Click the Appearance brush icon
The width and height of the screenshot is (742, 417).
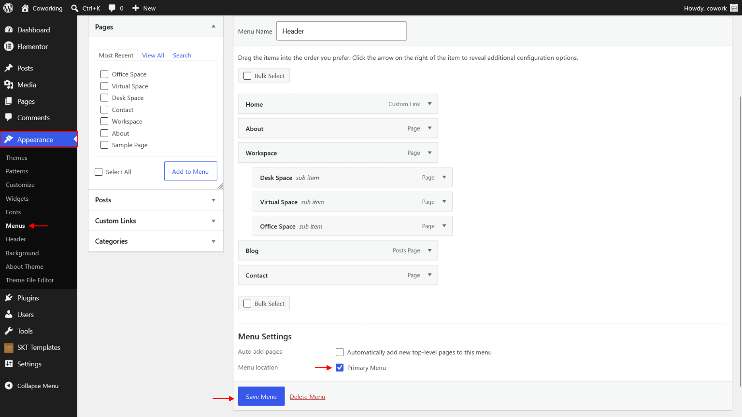9,139
